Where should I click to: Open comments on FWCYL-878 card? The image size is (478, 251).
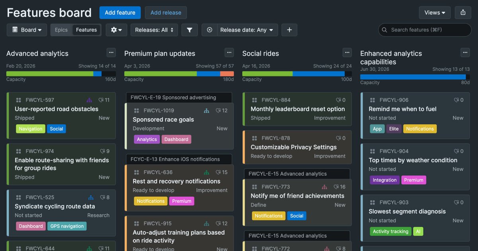(x=339, y=138)
